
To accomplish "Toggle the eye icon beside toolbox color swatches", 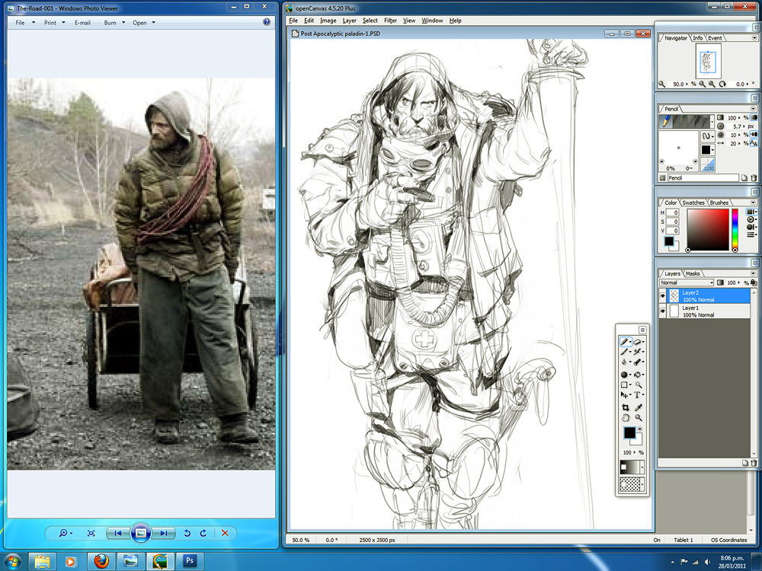I will (639, 429).
